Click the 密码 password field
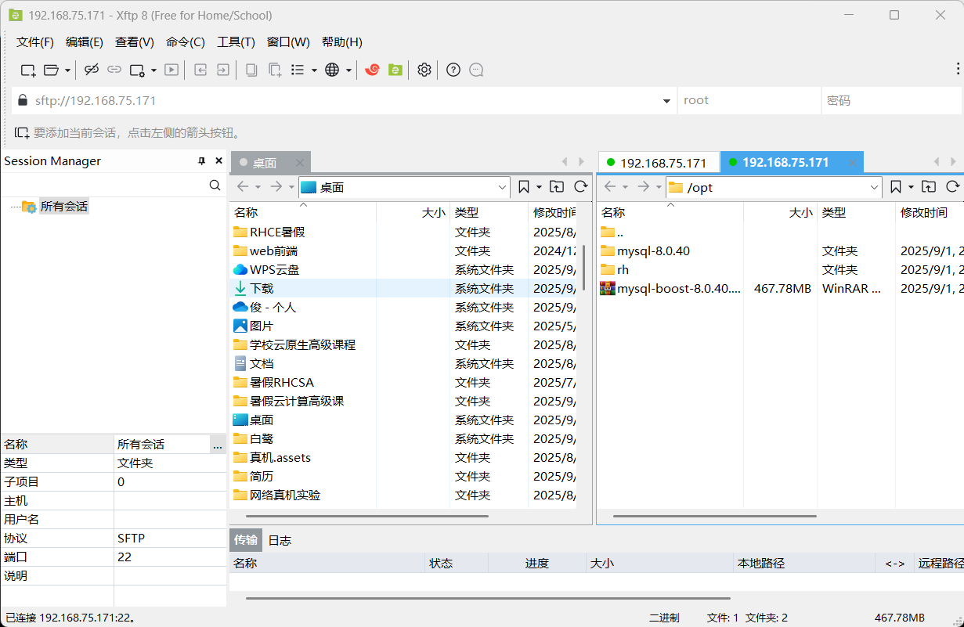The width and height of the screenshot is (964, 627). pos(891,100)
